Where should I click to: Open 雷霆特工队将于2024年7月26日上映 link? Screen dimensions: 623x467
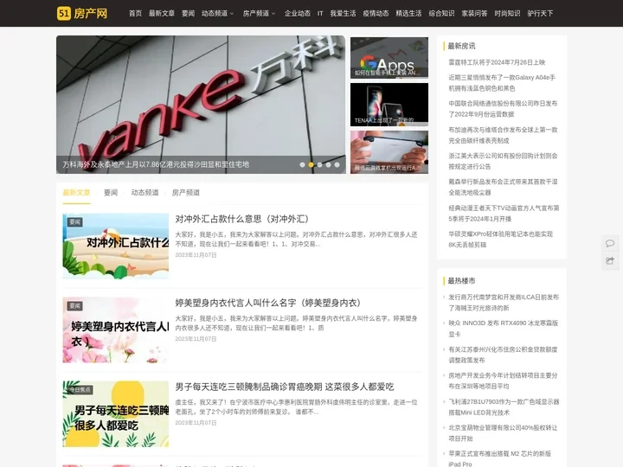tap(497, 62)
